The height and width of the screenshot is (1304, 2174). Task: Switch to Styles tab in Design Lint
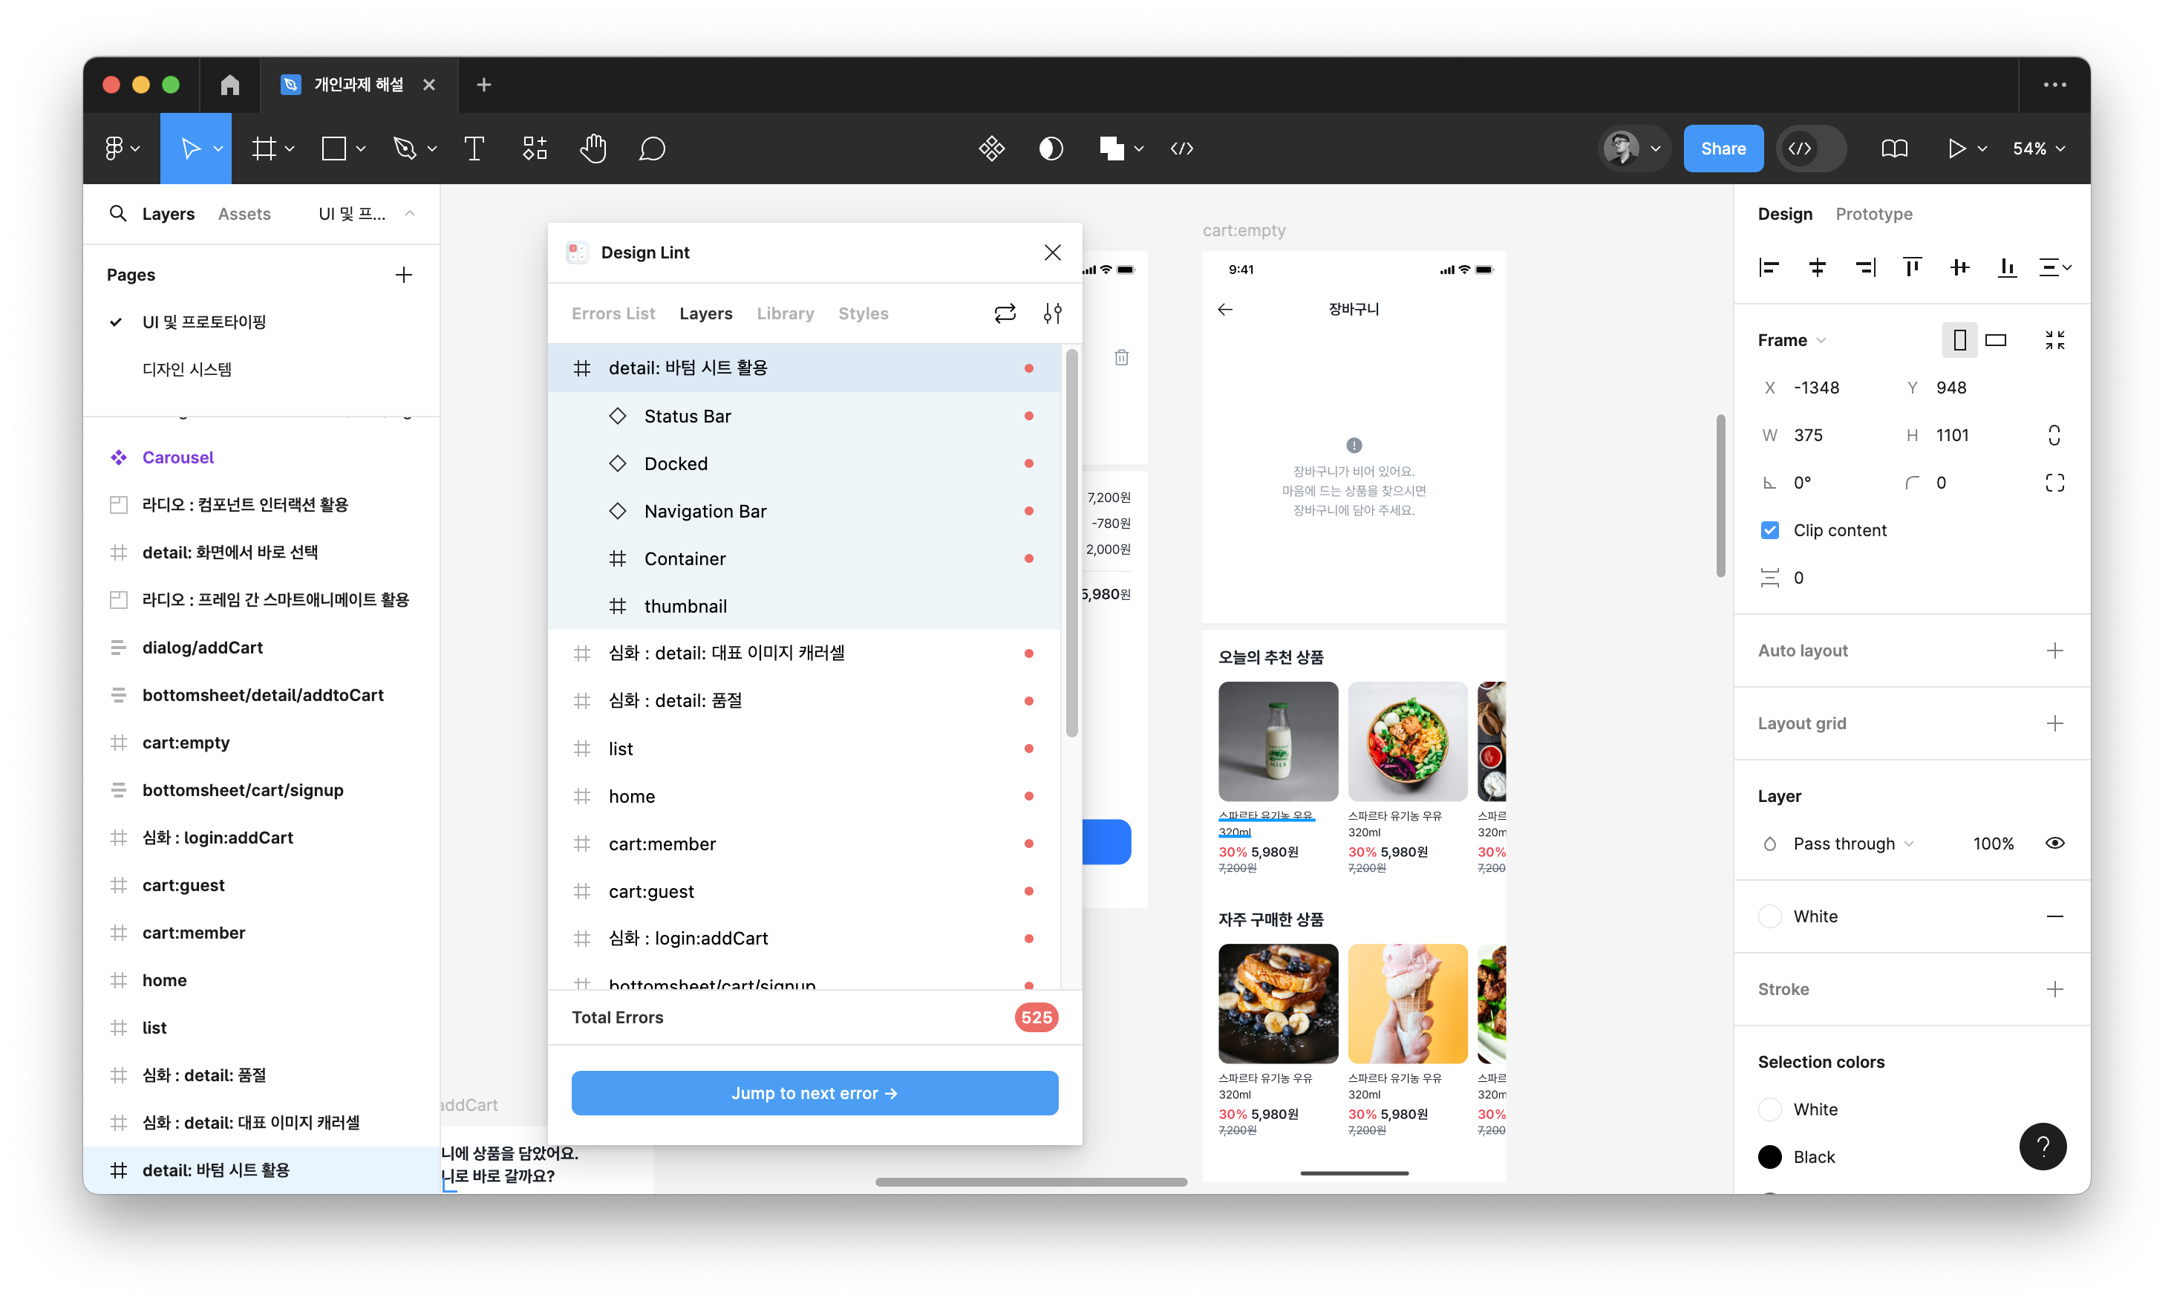[x=863, y=313]
